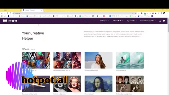Click the Marilyn Monroe colorize thumbnail
169x95 pixels.
67,84
